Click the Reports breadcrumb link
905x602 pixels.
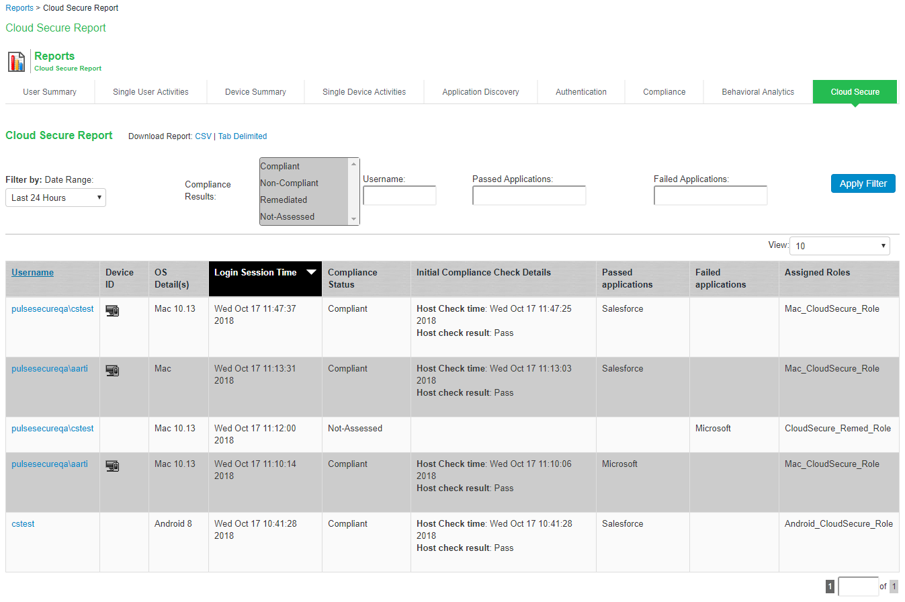tap(19, 8)
